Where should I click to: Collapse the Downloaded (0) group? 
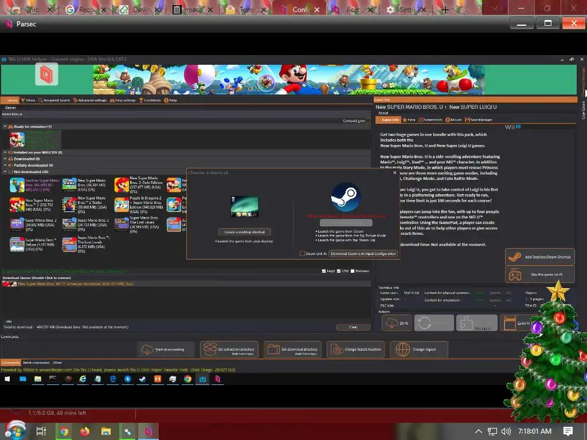(x=5, y=159)
